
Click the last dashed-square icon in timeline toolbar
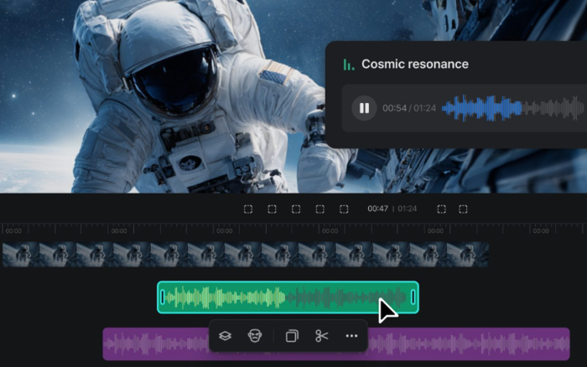(x=463, y=209)
